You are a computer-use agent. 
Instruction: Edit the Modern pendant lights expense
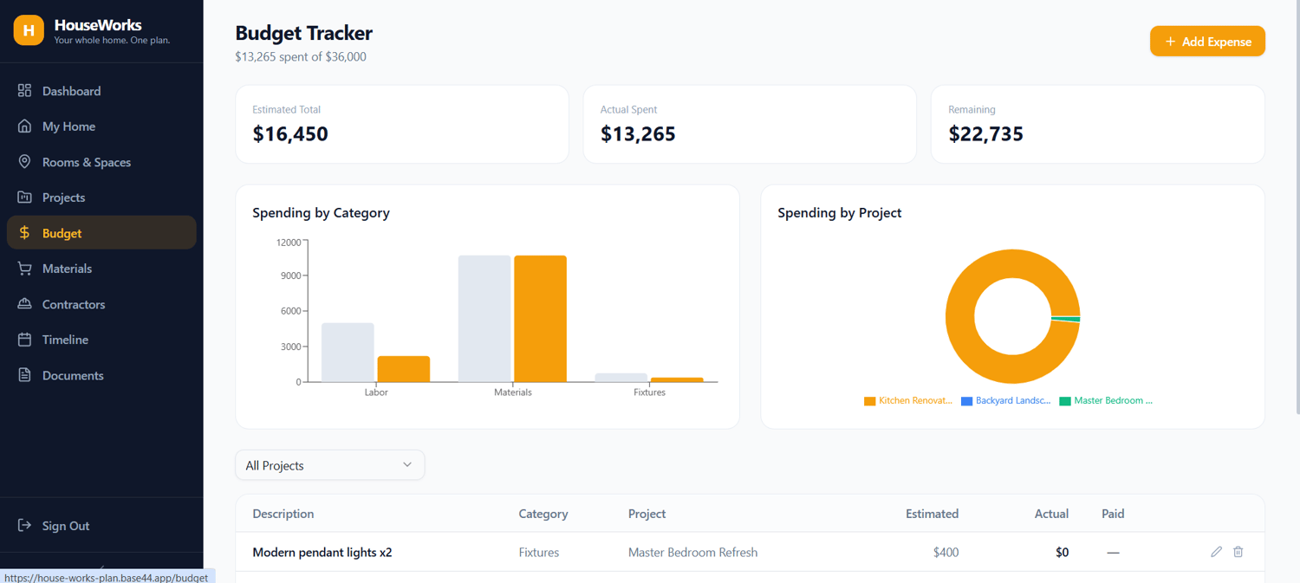(x=1216, y=552)
